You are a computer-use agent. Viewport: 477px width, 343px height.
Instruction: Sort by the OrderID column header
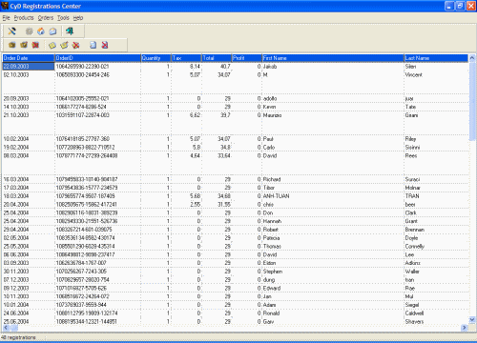(x=97, y=58)
